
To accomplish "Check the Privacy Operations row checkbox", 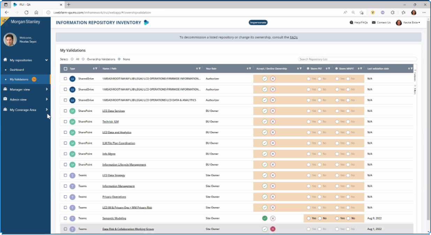I will [65, 197].
